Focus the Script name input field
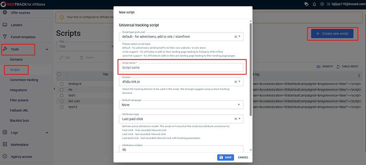366x165 pixels. coord(181,67)
